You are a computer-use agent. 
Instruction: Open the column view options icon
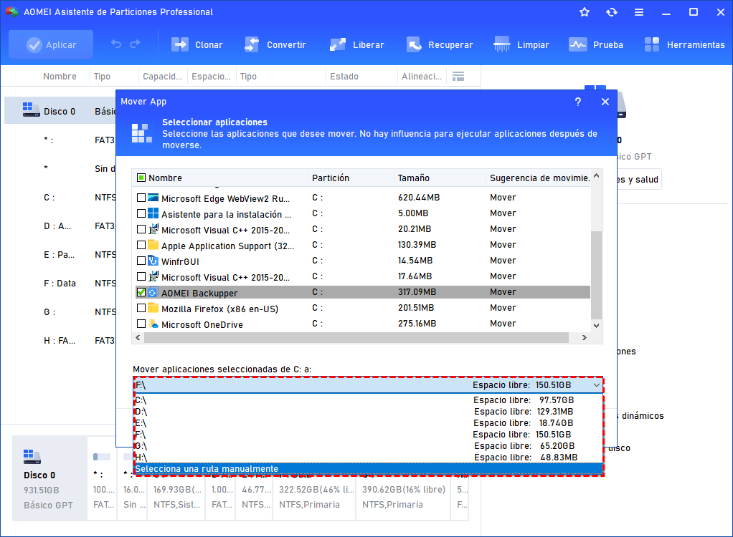coord(458,77)
